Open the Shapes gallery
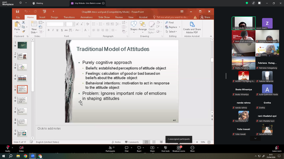Image resolution: width=284 pixels, height=159 pixels. coord(134,26)
